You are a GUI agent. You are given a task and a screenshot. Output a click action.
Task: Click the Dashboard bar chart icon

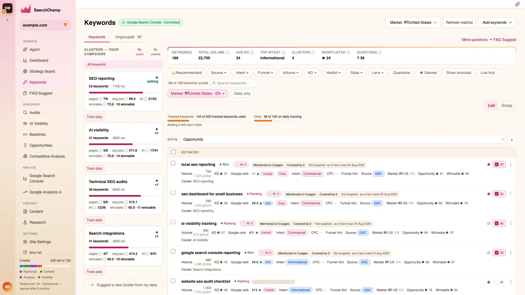(x=25, y=60)
